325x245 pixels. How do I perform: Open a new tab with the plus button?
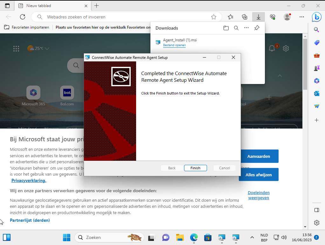[97, 6]
